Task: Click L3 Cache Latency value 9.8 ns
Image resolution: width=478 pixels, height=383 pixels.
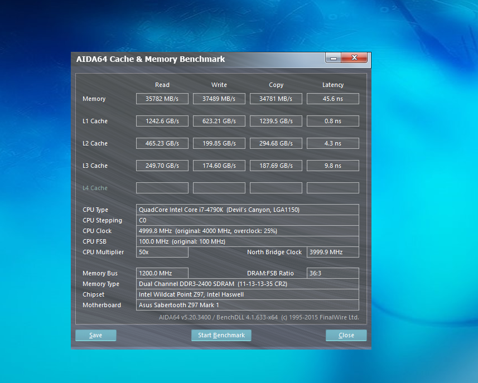Action: [x=333, y=166]
